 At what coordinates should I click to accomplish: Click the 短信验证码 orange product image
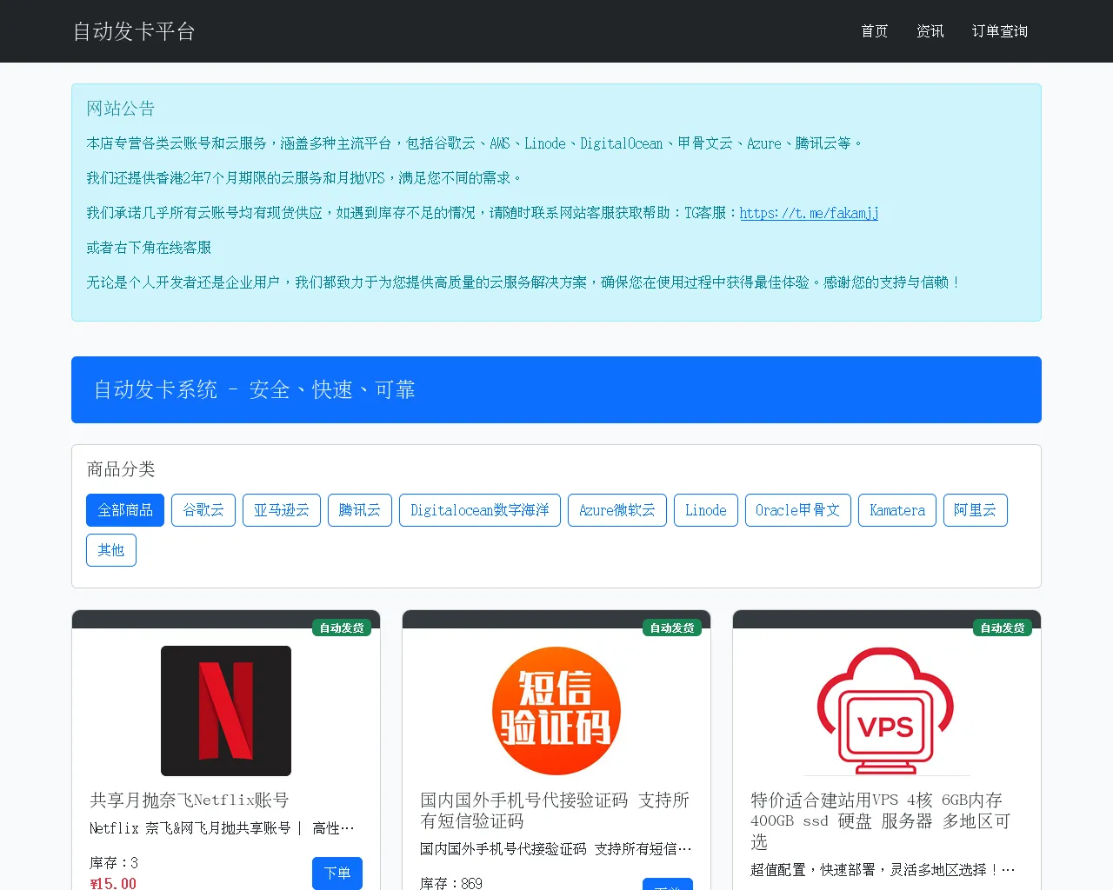pos(556,711)
